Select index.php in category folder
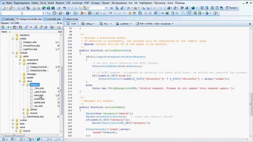Screen dimensions: 253x142 (39, 95)
